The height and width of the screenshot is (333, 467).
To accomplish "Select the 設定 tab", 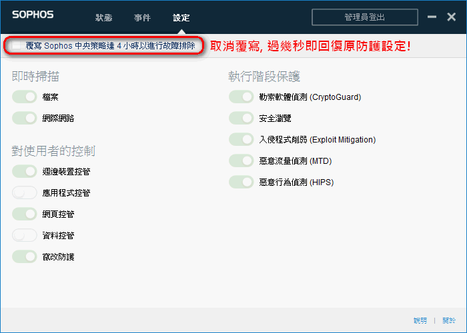I will [181, 17].
